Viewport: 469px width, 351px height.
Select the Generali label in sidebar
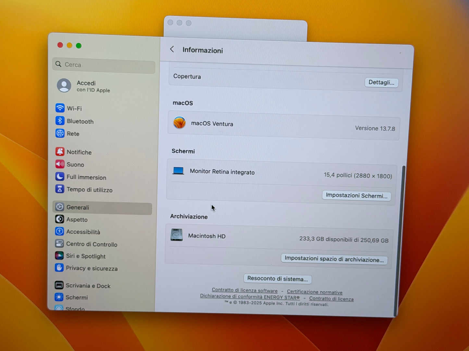coord(78,207)
